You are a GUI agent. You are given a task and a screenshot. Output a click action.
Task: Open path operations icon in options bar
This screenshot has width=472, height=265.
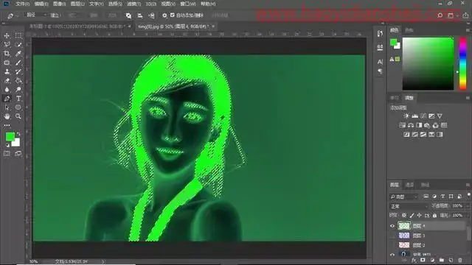pyautogui.click(x=128, y=15)
